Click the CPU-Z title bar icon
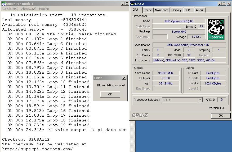232x152 pixels. click(132, 4)
